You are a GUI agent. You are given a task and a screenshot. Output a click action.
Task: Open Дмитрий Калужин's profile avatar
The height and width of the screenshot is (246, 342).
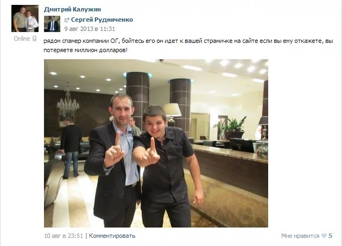(x=25, y=18)
